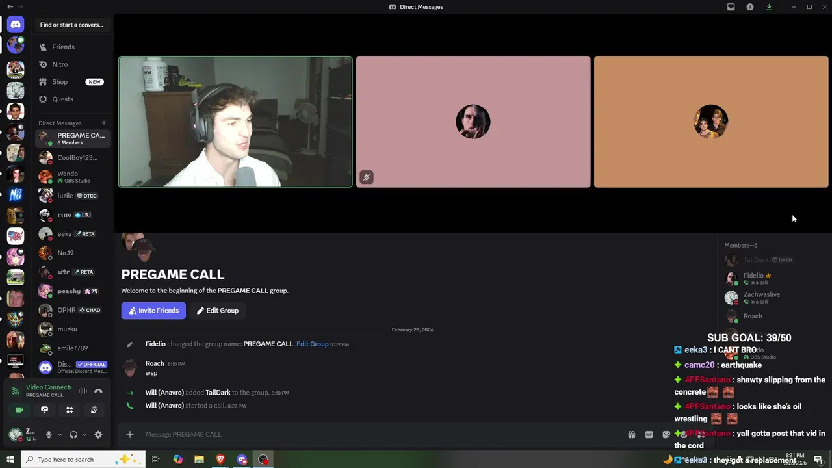
Task: Launch Copilot from the taskbar
Action: [177, 460]
